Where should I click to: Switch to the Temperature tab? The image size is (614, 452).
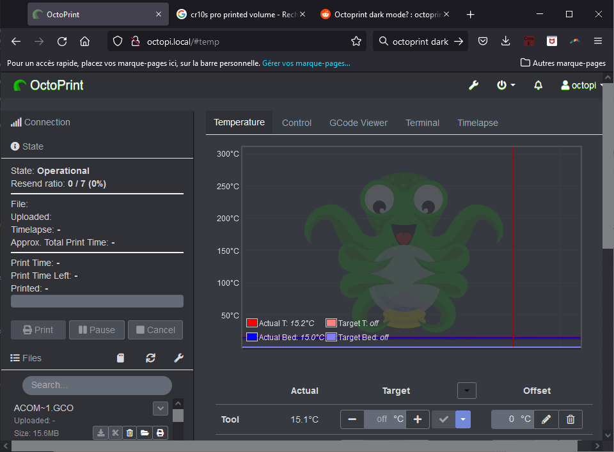tap(239, 123)
